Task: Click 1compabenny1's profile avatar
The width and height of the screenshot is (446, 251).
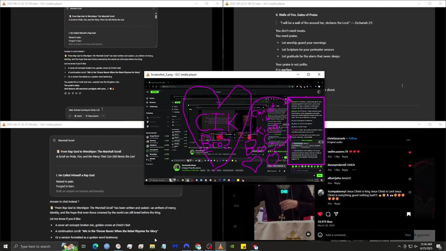Action: coord(321,192)
